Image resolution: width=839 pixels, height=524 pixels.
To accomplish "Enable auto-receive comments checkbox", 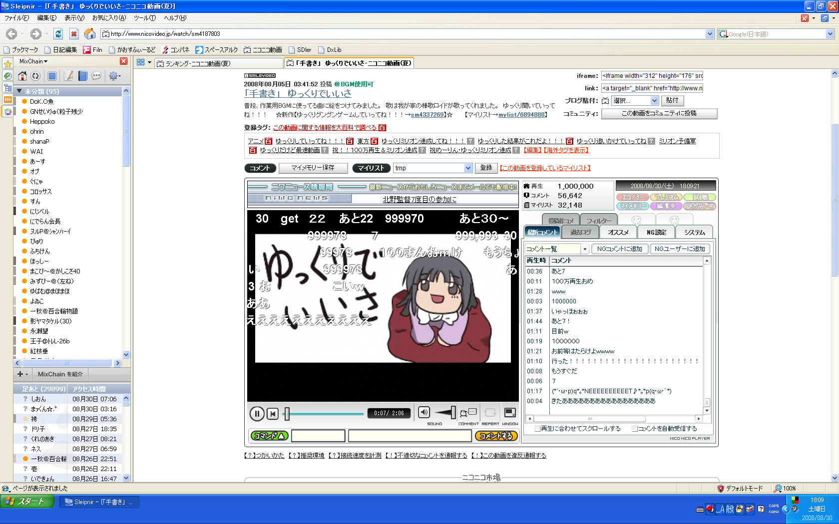I will 635,429.
